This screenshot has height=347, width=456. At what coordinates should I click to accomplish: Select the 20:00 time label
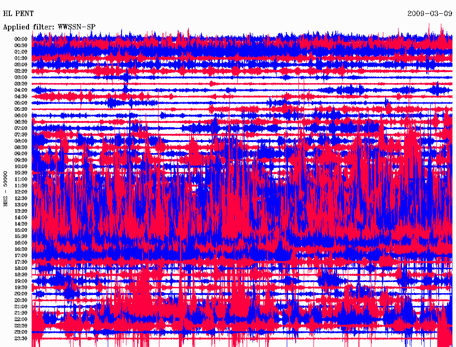tap(21, 294)
